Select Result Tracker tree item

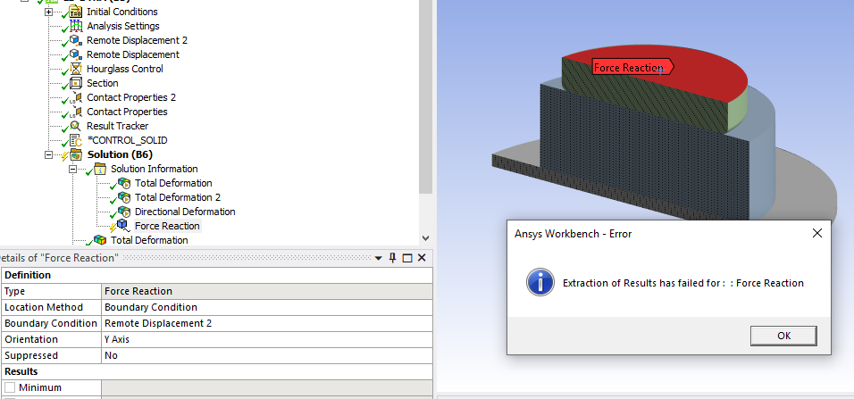click(x=118, y=126)
